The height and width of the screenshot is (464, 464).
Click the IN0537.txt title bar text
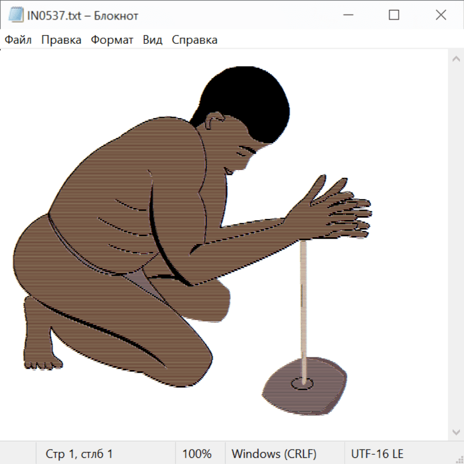(82, 15)
